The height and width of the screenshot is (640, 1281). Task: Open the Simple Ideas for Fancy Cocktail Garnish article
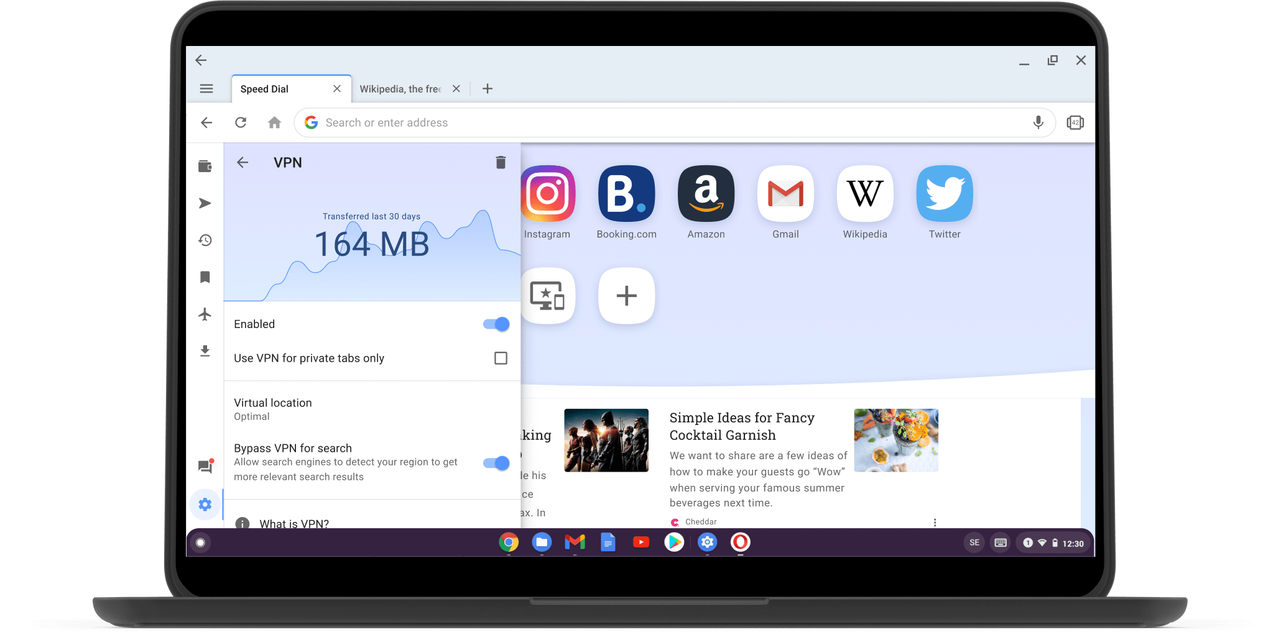(x=742, y=426)
